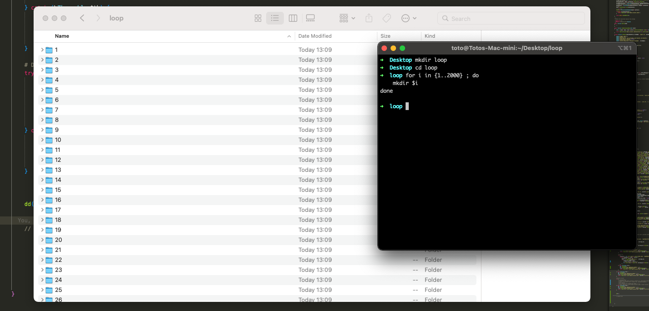Select folder 7 in the list
This screenshot has height=311, width=649.
pyautogui.click(x=57, y=110)
